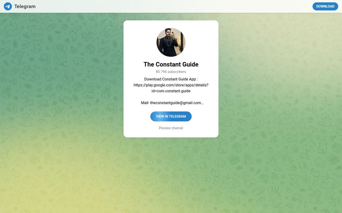The height and width of the screenshot is (213, 342).
Task: Click the Telegram paper plane logo
Action: 8,6
